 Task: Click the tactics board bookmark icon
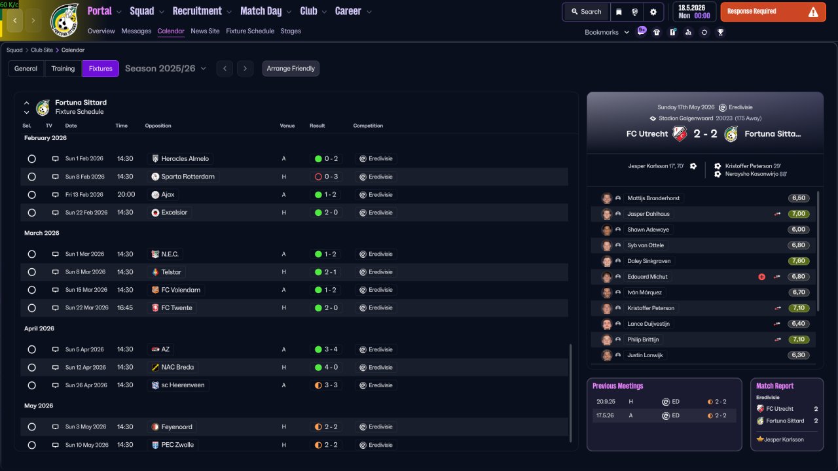[672, 32]
